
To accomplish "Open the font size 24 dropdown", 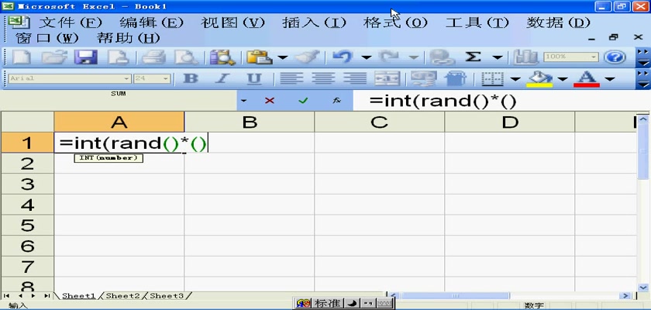I will tap(166, 78).
